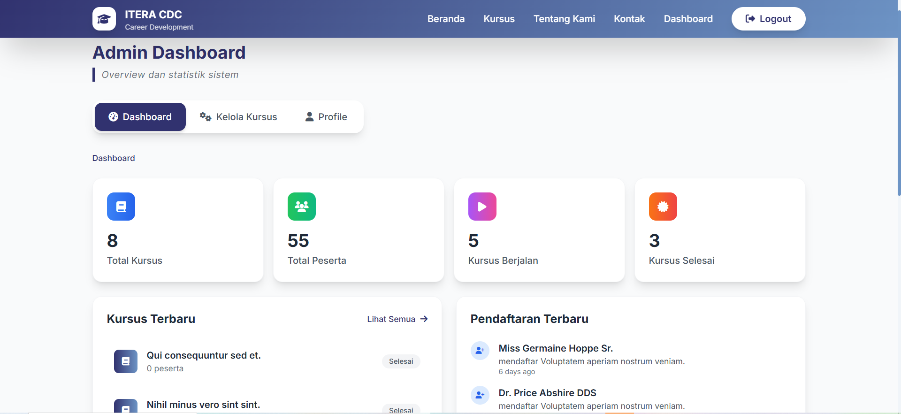Click the course title Qui consequuntur sed et.
This screenshot has height=414, width=901.
pyautogui.click(x=204, y=355)
